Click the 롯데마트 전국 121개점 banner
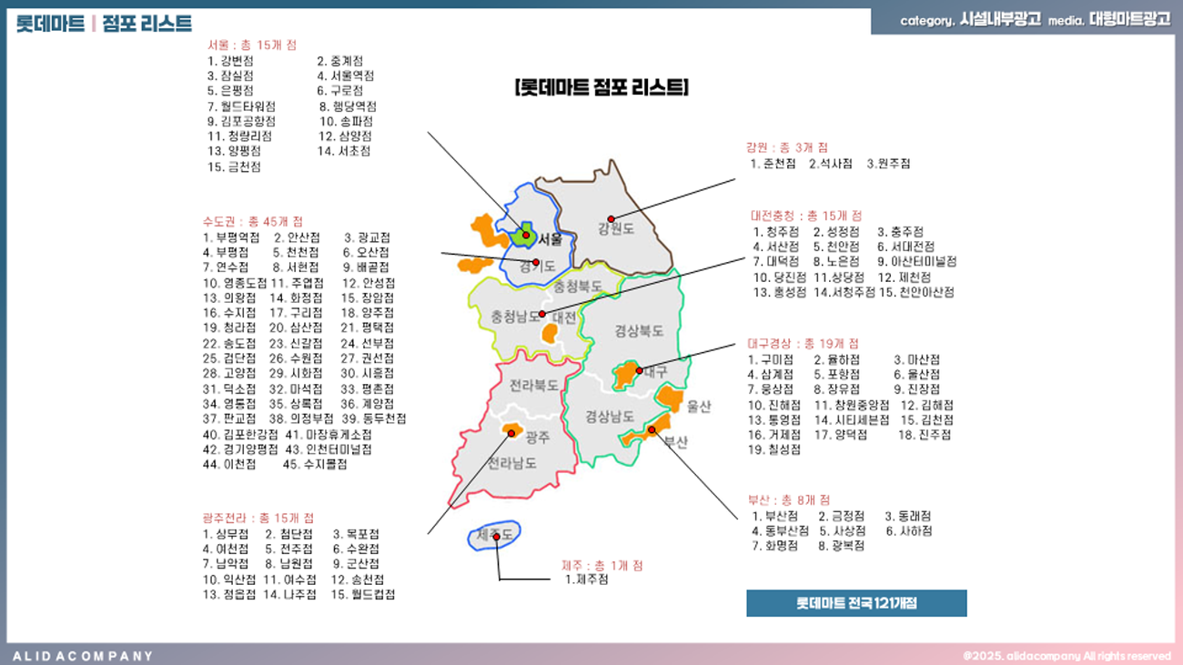The image size is (1183, 665). coord(856,603)
